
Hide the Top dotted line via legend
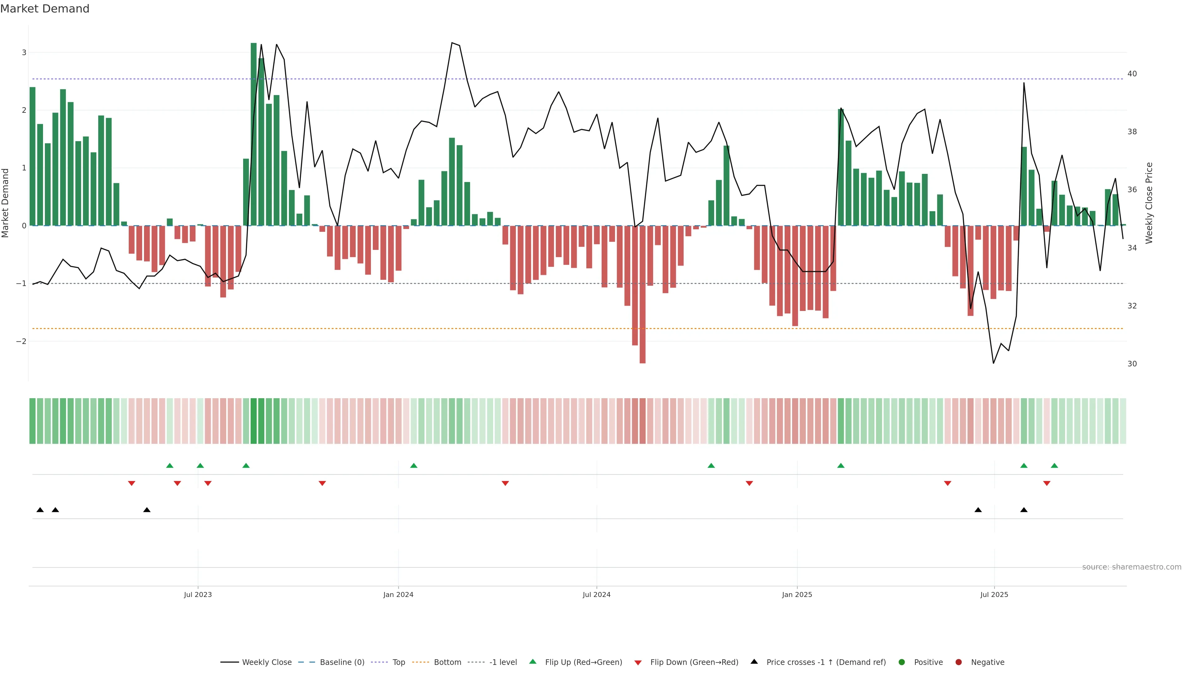(x=398, y=662)
